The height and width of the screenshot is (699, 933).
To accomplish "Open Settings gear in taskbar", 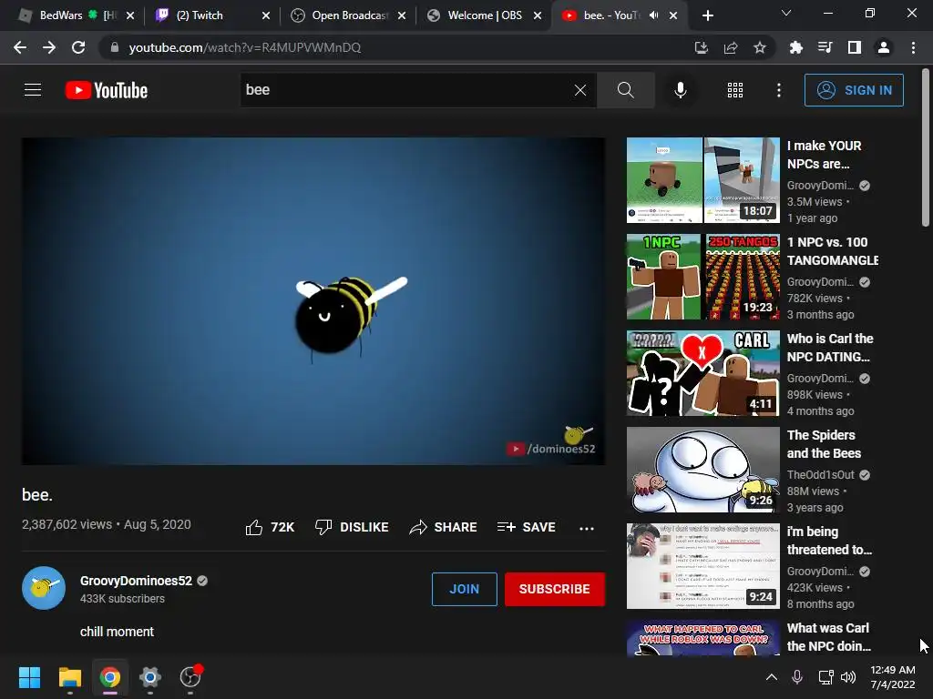I will pos(150,677).
